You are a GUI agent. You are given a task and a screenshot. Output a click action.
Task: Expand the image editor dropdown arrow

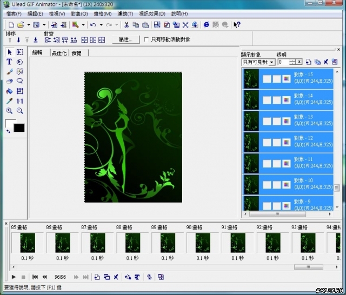pyautogui.click(x=83, y=25)
